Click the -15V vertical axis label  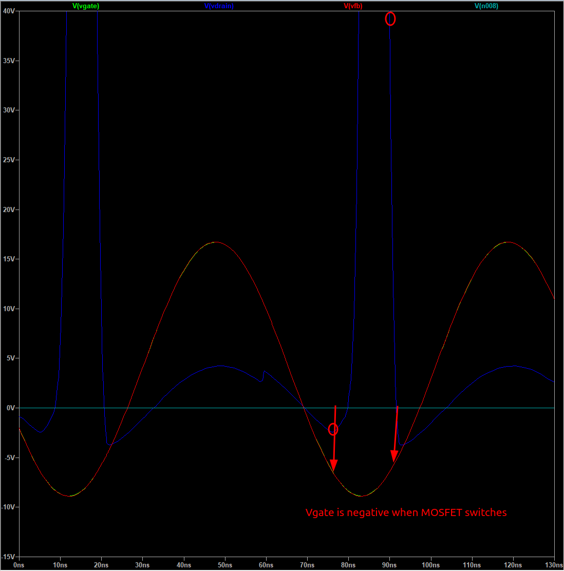tap(8, 557)
